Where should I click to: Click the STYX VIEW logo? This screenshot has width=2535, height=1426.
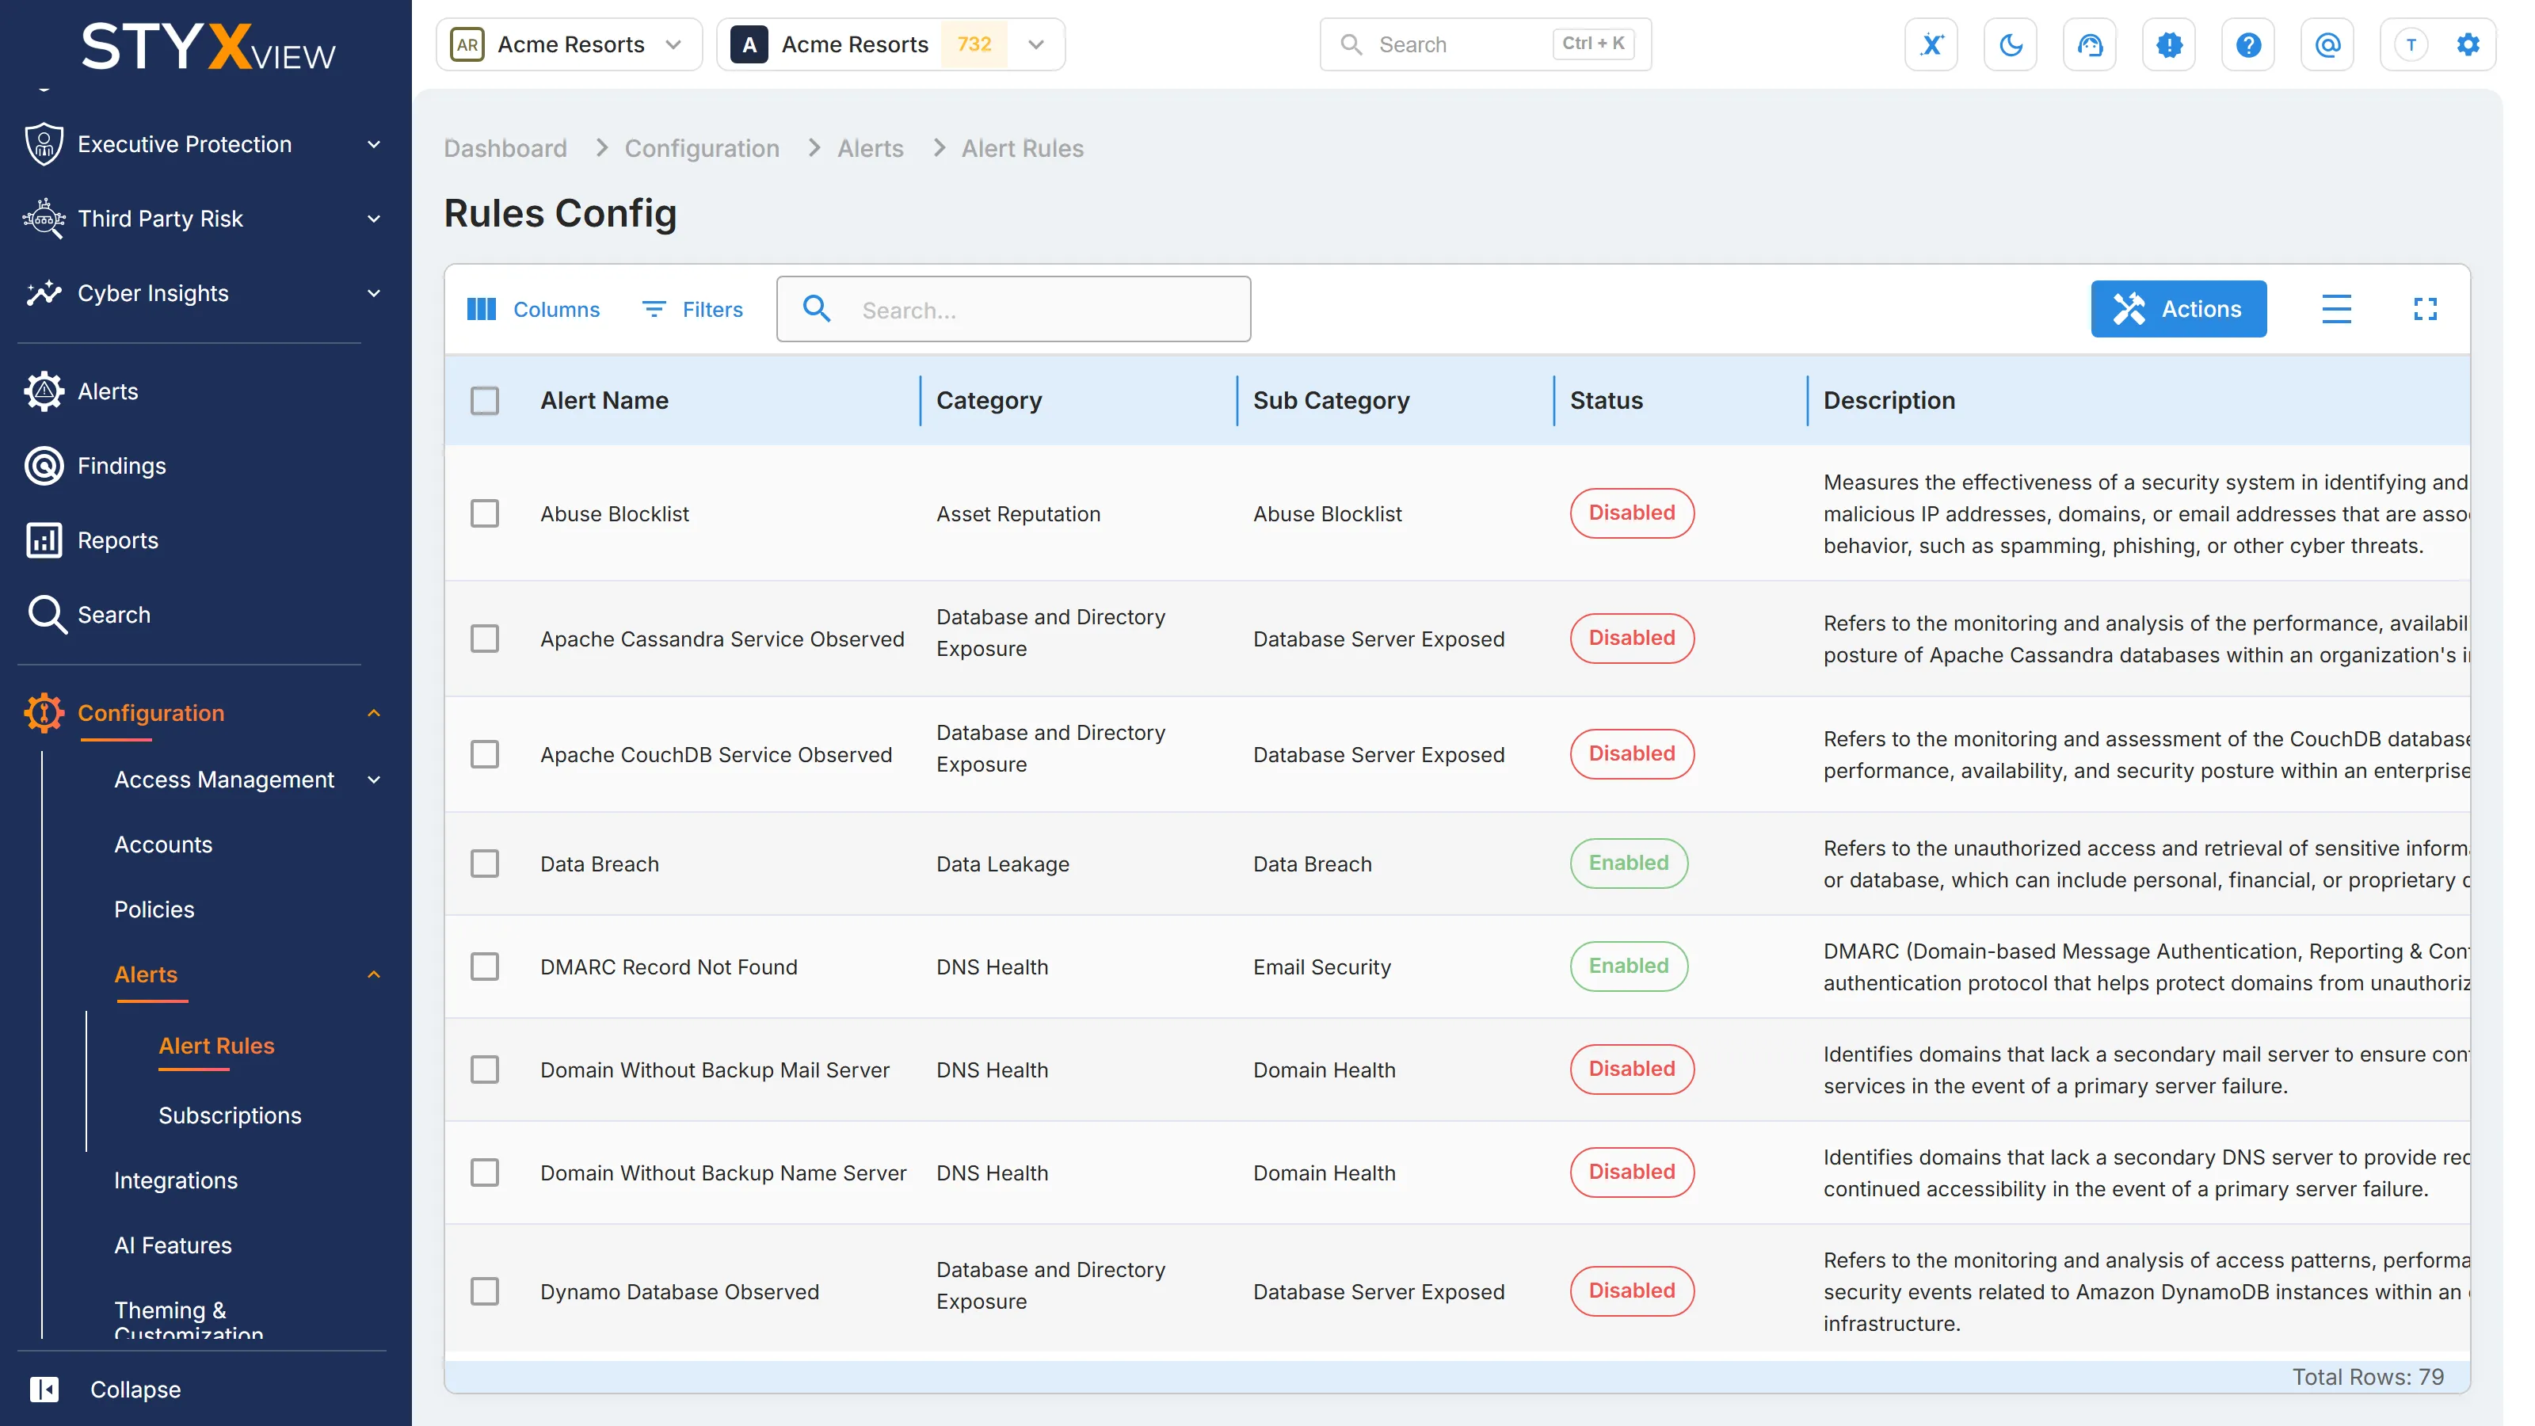208,48
